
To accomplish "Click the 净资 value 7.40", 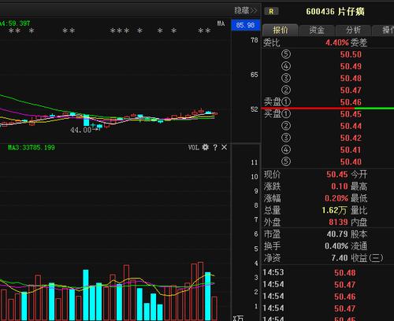I will (x=340, y=258).
